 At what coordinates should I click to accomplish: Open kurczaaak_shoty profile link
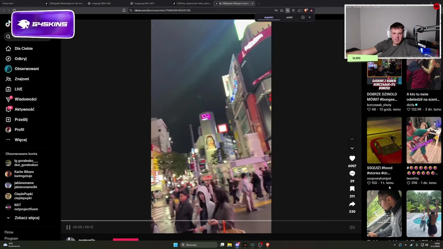click(x=379, y=105)
